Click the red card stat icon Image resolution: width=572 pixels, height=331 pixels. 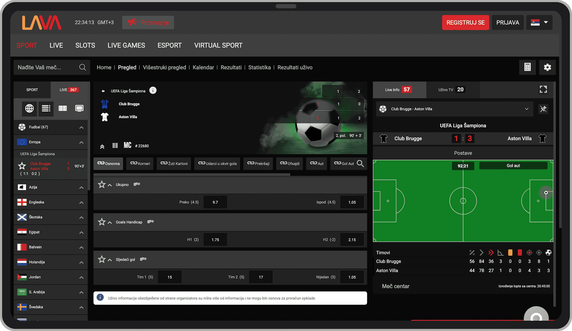coord(520,253)
